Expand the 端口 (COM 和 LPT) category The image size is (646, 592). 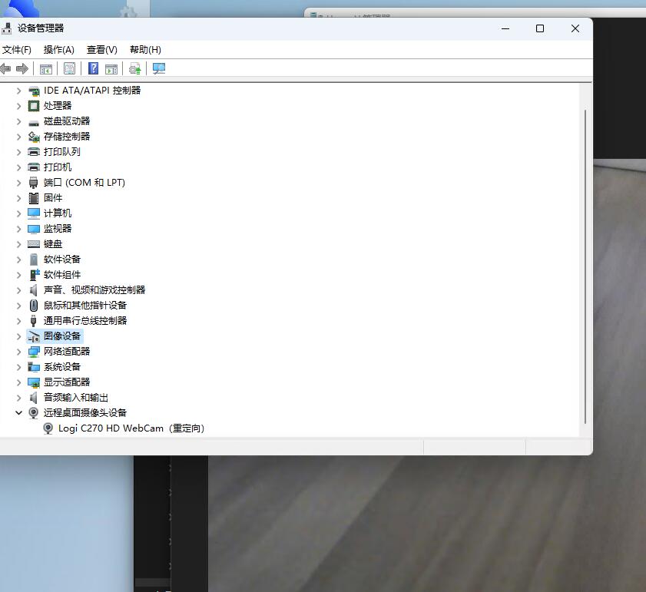pyautogui.click(x=19, y=183)
